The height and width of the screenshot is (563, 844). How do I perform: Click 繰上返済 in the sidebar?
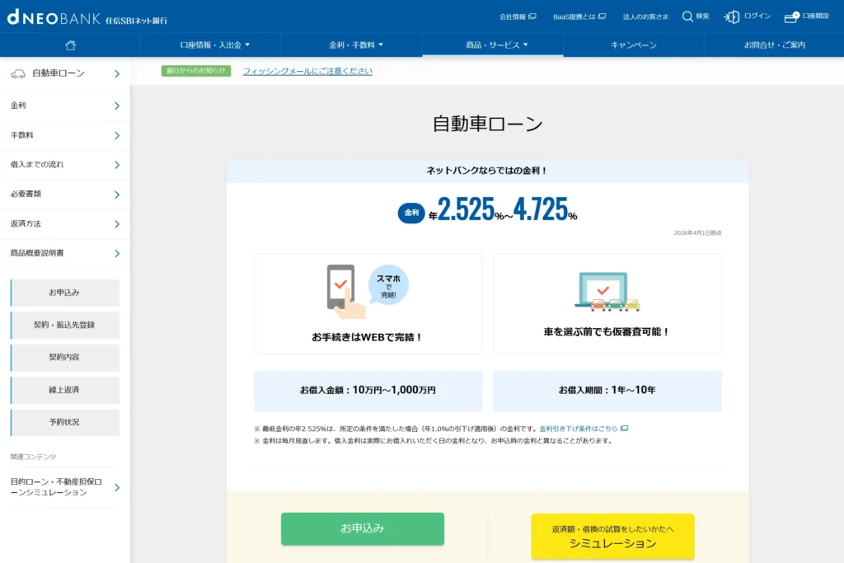click(x=64, y=390)
